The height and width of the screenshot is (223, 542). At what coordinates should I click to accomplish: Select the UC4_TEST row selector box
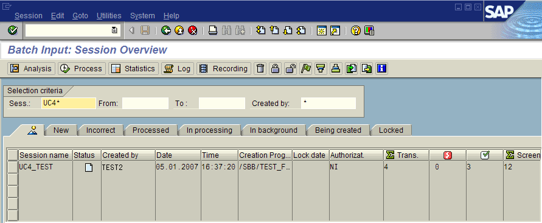click(12, 167)
